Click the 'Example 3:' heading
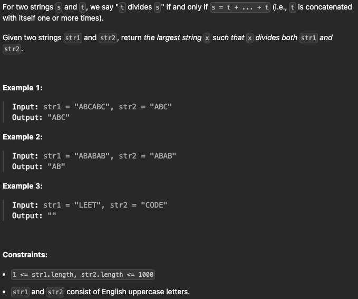358x299 pixels. [x=23, y=186]
